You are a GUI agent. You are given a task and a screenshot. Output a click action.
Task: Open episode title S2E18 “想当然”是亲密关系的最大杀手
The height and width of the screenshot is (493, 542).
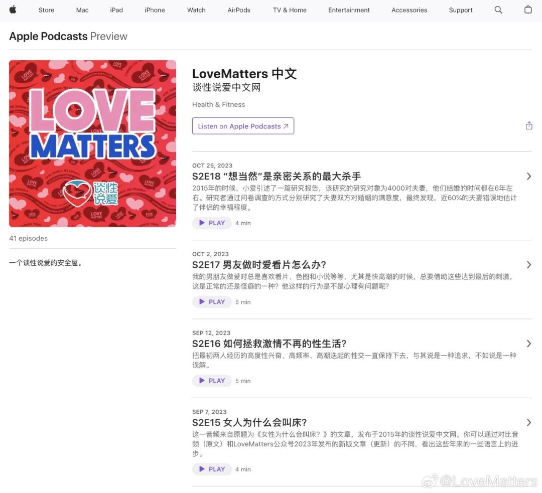coord(277,176)
